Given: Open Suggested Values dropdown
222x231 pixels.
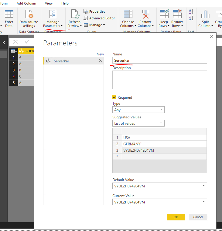Looking at the screenshot, I should pyautogui.click(x=138, y=123).
